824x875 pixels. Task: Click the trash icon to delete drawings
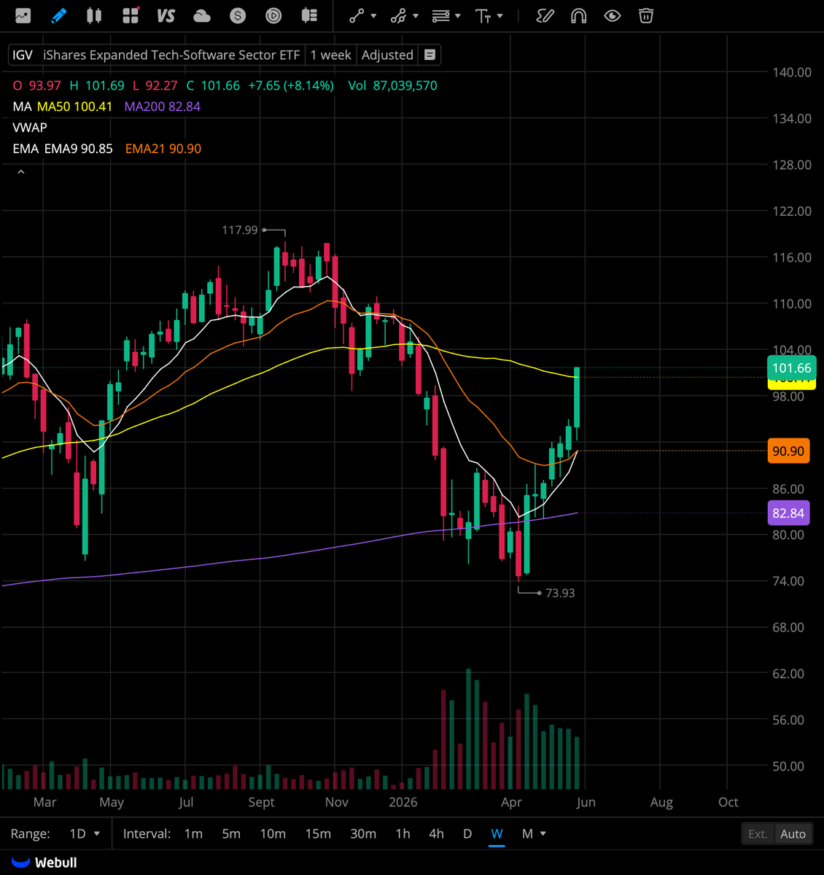646,15
